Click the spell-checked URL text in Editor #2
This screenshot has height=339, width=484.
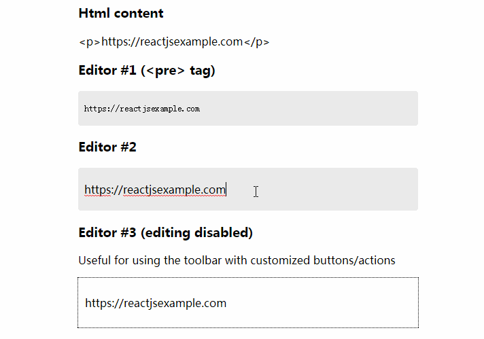[x=155, y=190]
